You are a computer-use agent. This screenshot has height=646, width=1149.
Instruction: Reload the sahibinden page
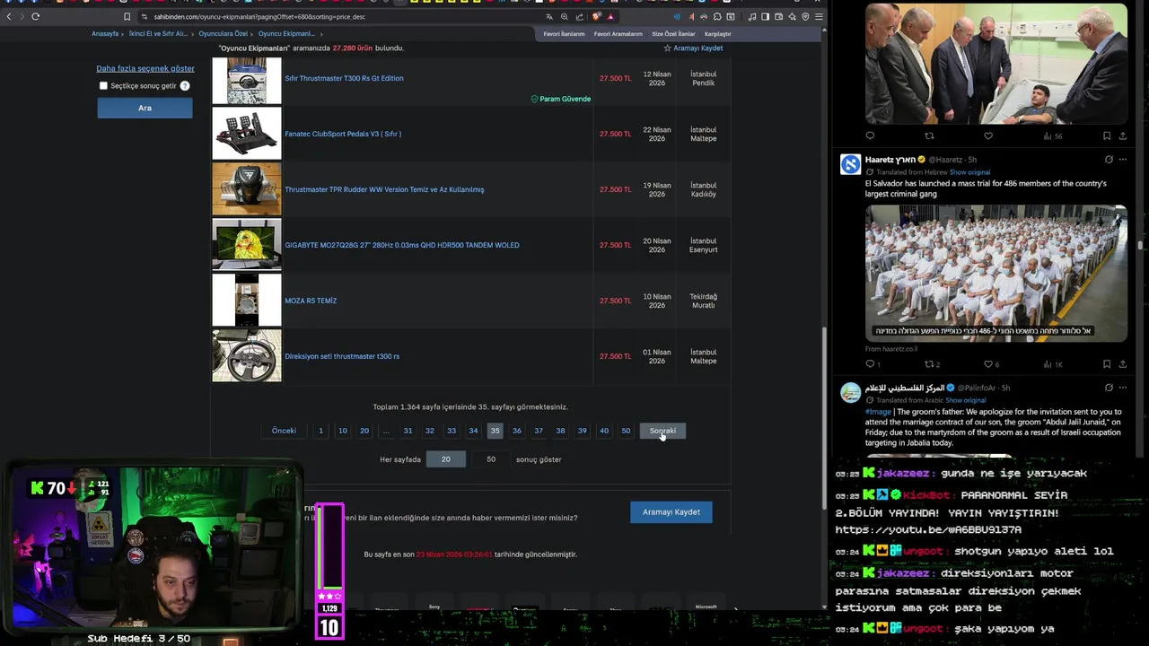click(x=35, y=16)
